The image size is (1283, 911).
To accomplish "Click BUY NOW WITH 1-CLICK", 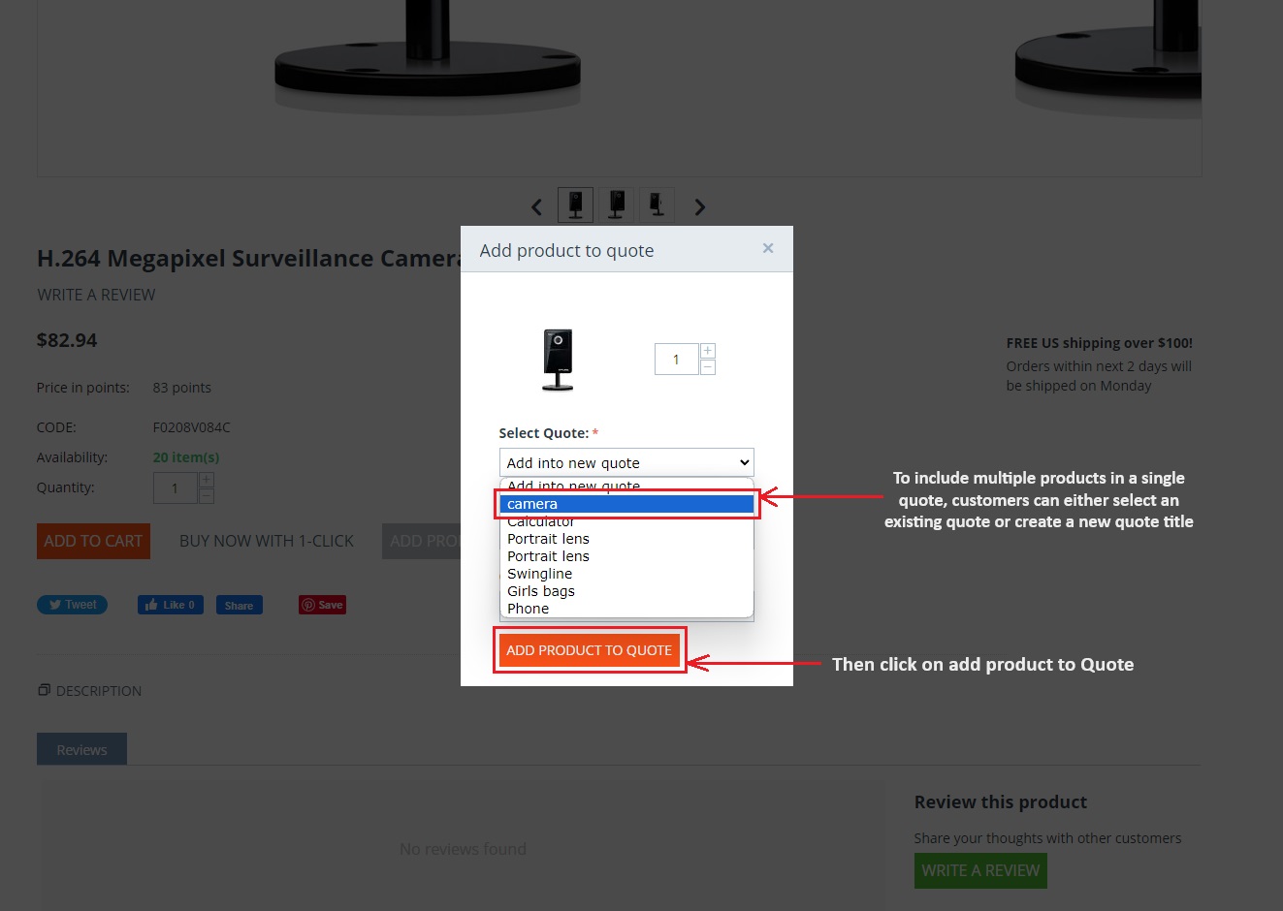I will pyautogui.click(x=267, y=541).
